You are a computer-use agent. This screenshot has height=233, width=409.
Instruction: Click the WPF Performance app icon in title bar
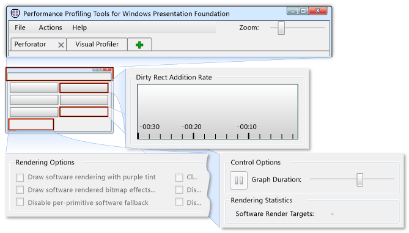click(15, 13)
